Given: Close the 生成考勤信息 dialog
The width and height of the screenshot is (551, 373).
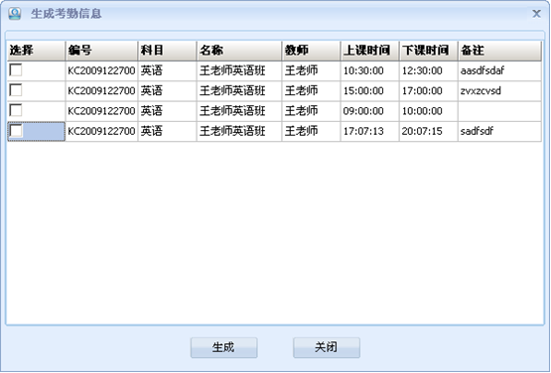Looking at the screenshot, I should 536,14.
